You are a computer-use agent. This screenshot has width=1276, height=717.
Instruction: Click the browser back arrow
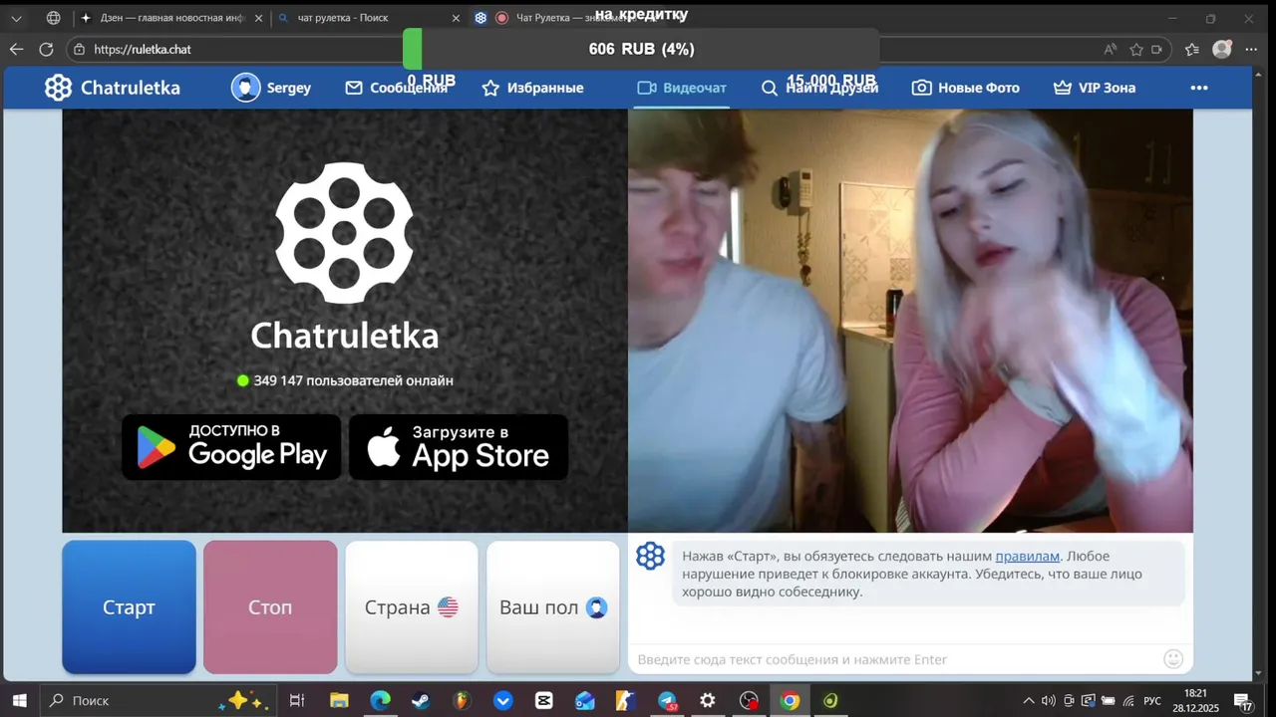16,49
